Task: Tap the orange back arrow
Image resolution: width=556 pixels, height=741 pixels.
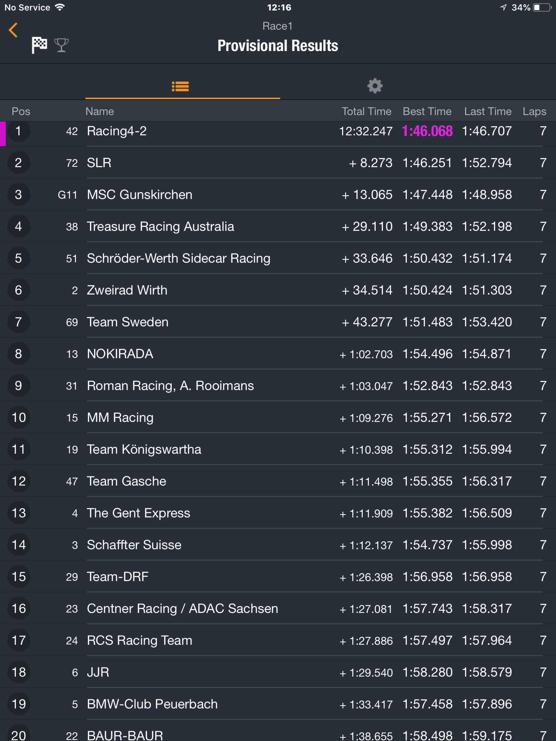Action: click(x=13, y=30)
